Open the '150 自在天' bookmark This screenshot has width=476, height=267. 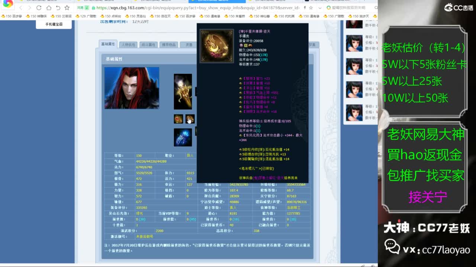pos(160,16)
